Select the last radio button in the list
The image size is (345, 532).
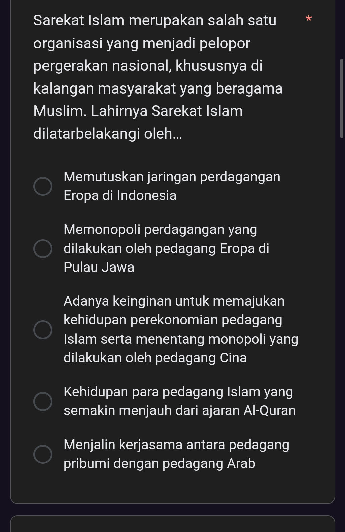pos(42,455)
